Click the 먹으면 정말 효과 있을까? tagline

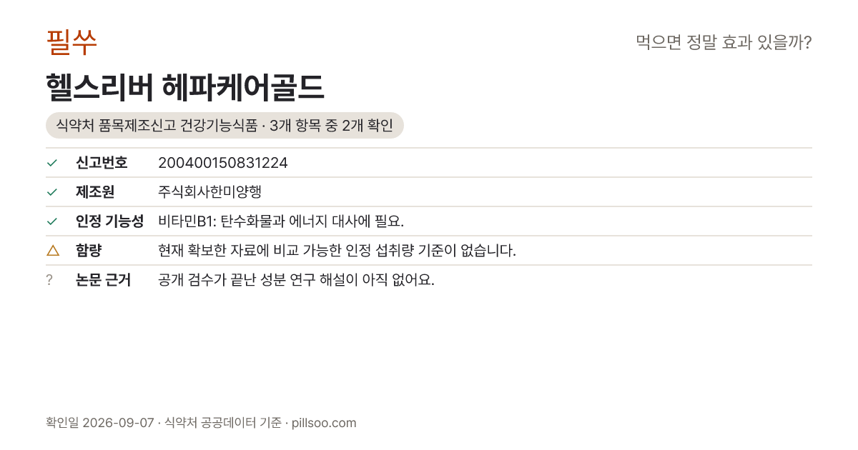point(724,43)
